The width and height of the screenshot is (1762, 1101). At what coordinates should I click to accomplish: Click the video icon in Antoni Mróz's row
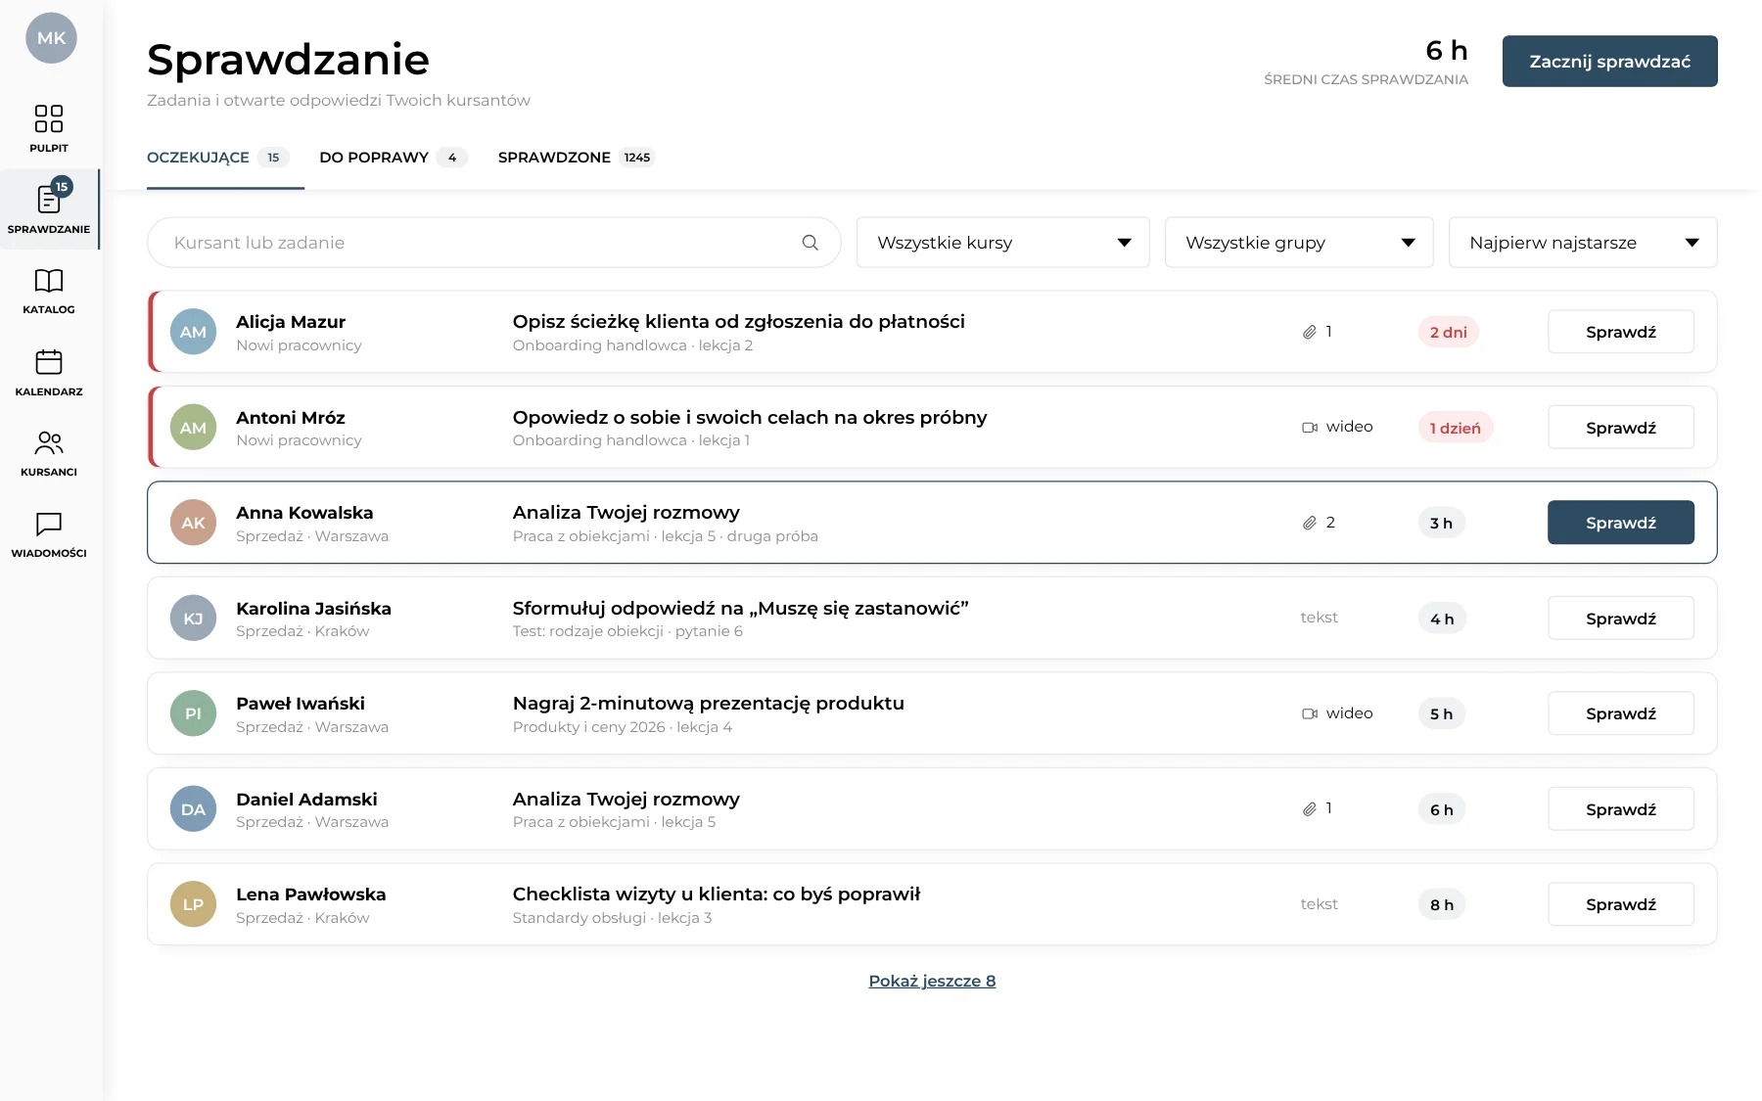[x=1310, y=428]
